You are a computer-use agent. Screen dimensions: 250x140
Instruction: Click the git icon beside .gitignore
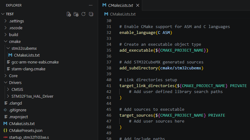5,110
